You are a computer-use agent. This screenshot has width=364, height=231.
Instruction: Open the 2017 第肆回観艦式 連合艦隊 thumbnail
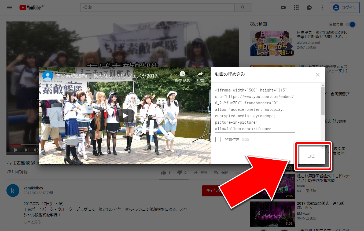tap(272, 214)
